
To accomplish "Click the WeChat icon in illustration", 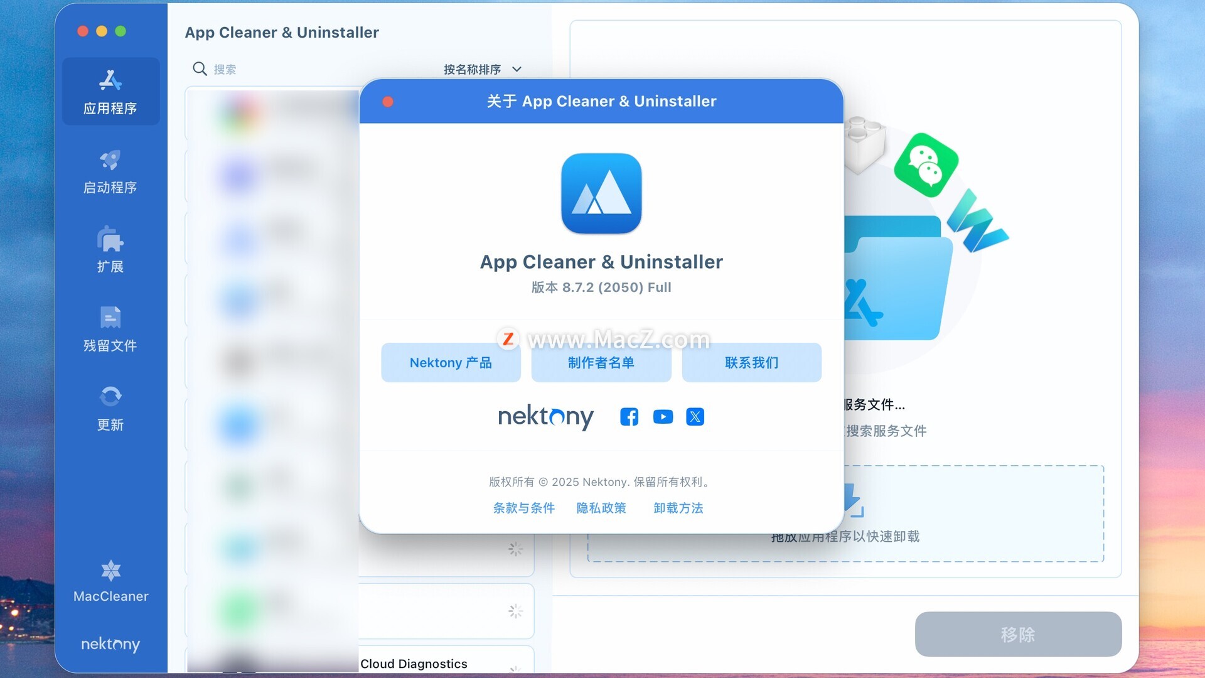I will [x=926, y=165].
